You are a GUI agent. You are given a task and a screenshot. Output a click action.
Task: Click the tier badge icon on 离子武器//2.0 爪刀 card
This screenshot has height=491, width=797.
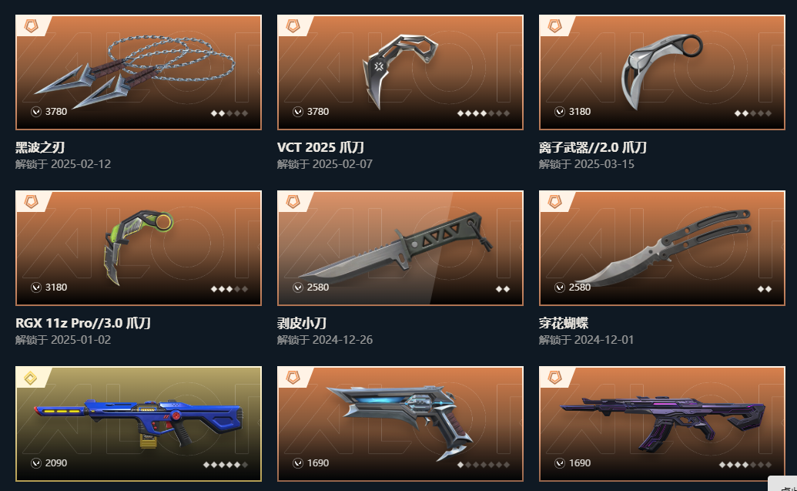[x=554, y=26]
